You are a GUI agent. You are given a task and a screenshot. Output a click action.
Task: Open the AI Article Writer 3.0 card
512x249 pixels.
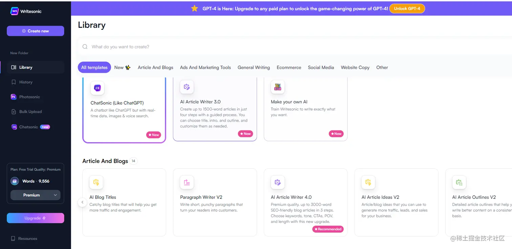(215, 109)
